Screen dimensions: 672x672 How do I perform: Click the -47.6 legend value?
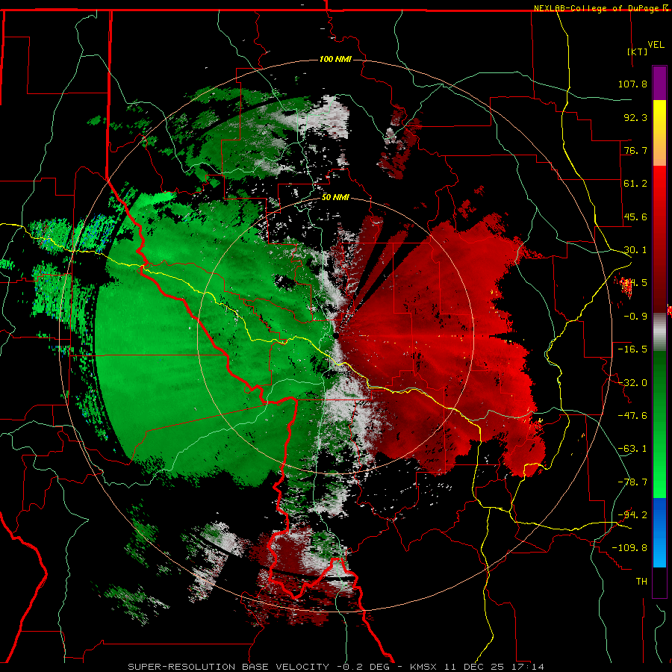click(x=632, y=416)
